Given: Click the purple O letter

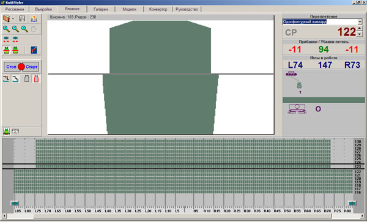Looking at the screenshot, I should point(318,109).
